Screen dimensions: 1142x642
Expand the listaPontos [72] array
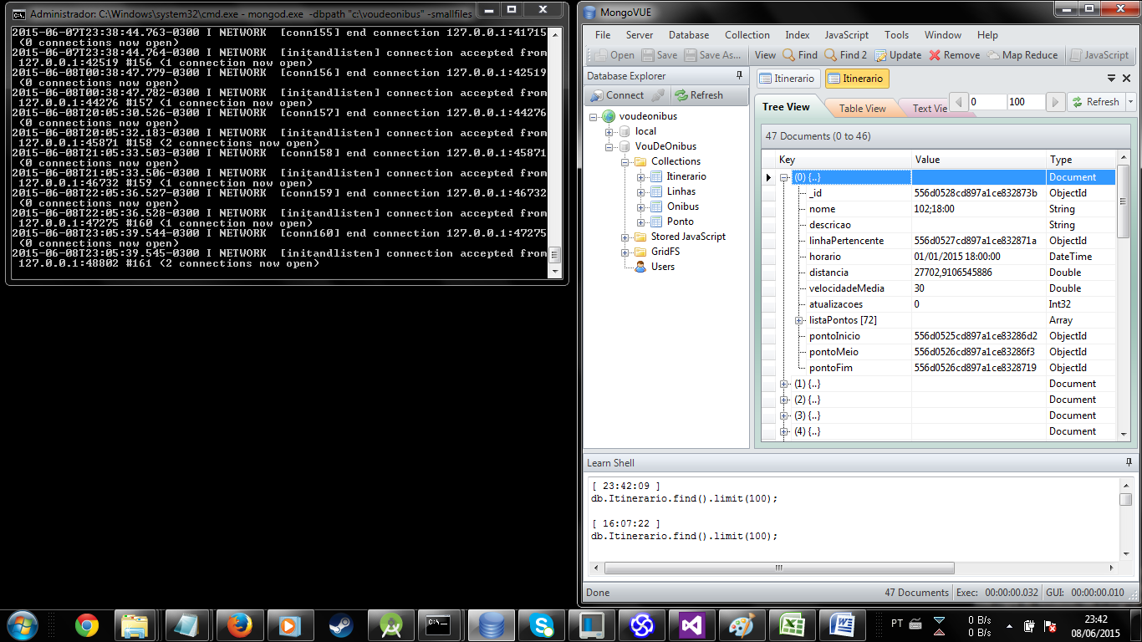click(800, 320)
